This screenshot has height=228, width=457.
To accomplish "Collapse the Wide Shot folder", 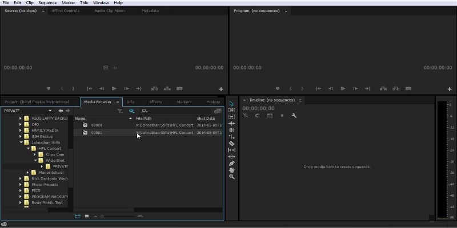I will [35, 161].
